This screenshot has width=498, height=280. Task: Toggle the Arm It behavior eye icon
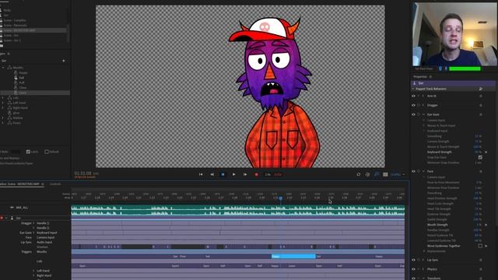click(413, 96)
